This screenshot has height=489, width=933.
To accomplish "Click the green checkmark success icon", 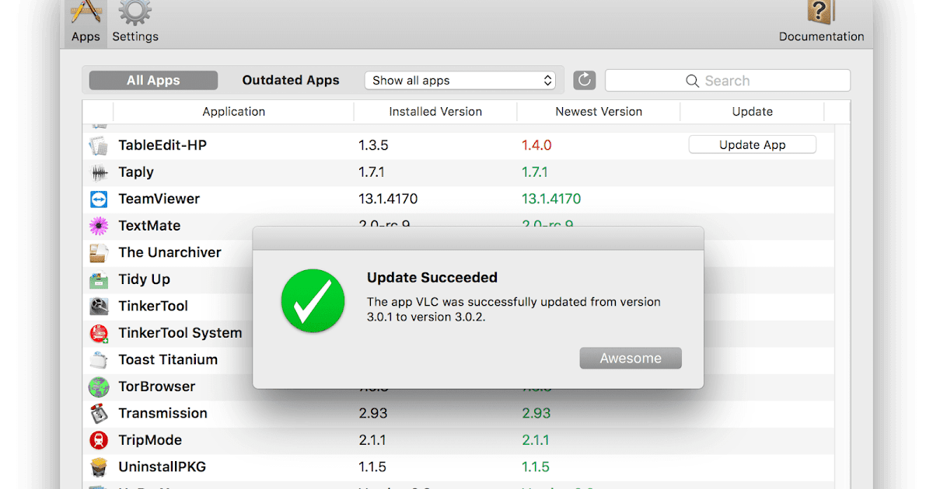I will pyautogui.click(x=312, y=301).
